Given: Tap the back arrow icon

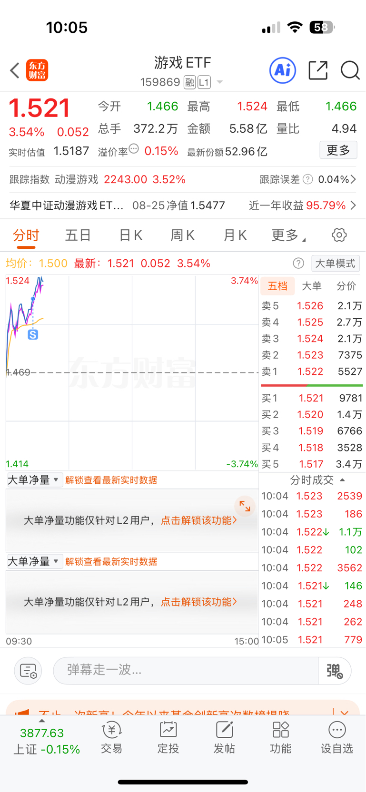Looking at the screenshot, I should (x=15, y=70).
